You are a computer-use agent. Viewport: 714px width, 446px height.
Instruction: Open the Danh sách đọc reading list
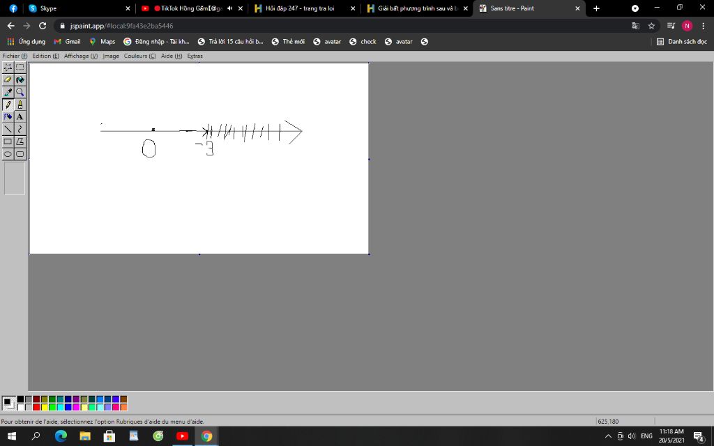(682, 41)
